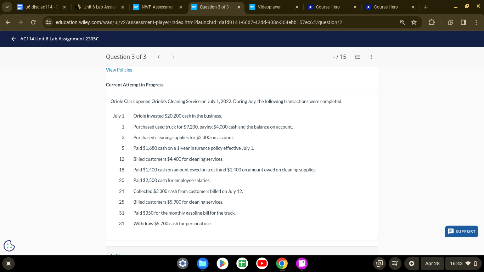Reload the page

click(x=33, y=22)
